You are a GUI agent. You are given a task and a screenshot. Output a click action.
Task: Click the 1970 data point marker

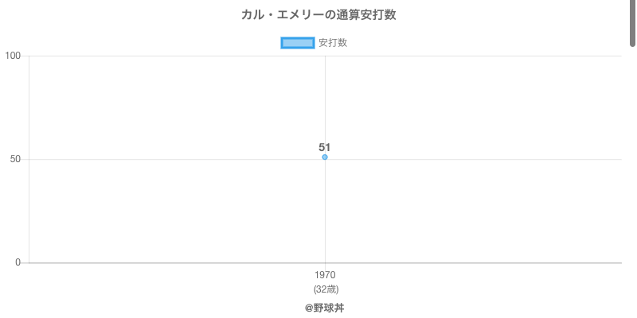[325, 157]
